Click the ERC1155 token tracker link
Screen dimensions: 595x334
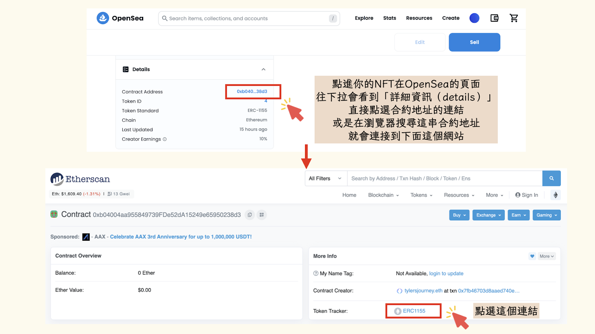point(414,311)
